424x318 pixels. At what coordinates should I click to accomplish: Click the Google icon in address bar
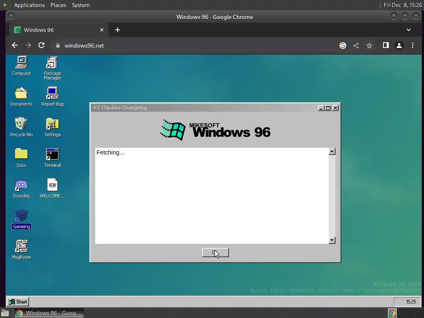click(x=342, y=46)
